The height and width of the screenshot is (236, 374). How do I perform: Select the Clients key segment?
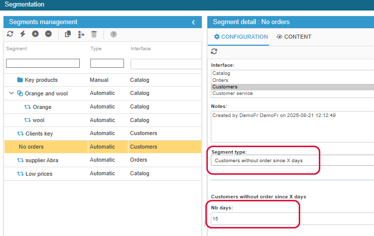tap(103, 134)
